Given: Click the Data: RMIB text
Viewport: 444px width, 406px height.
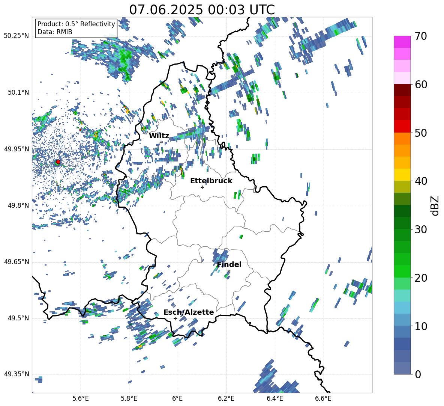Looking at the screenshot, I should click(x=55, y=32).
